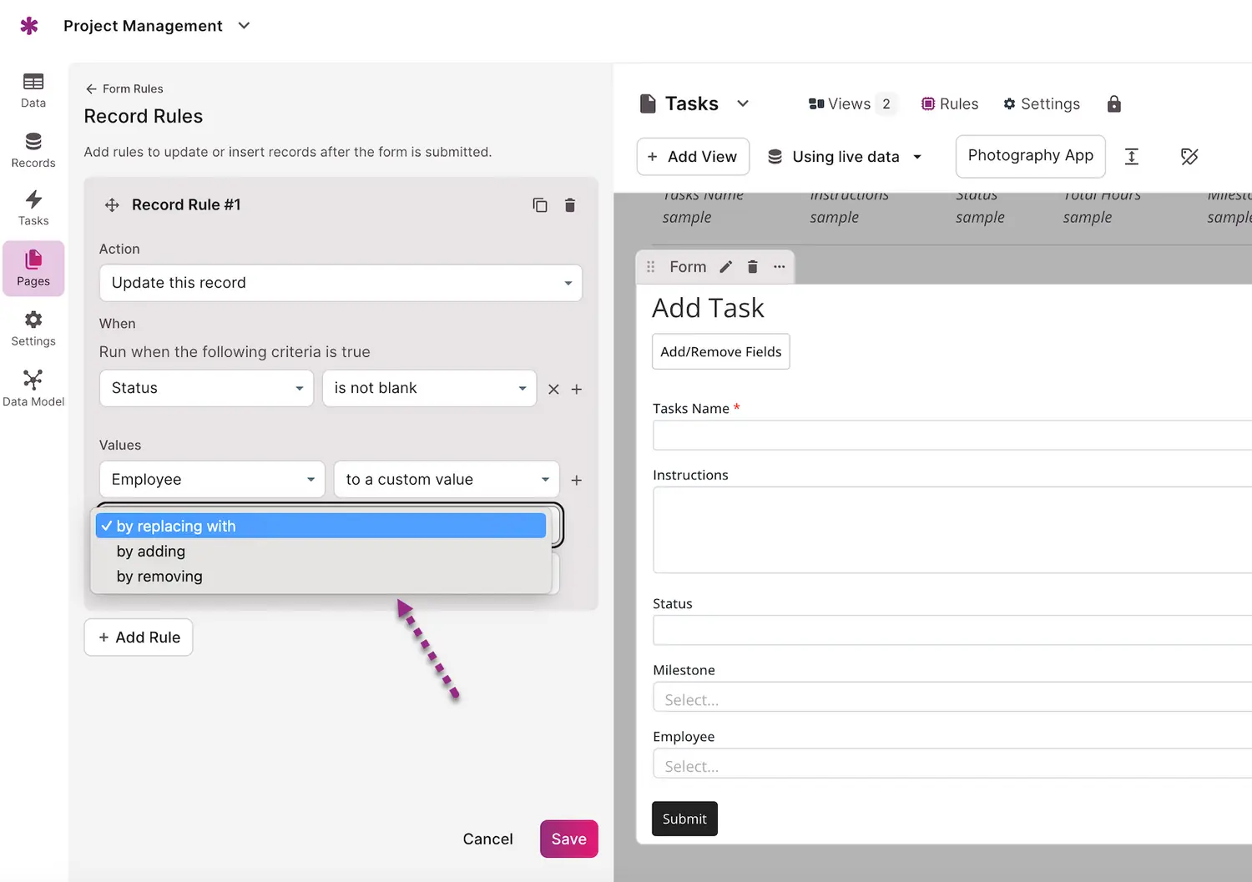Delete the Form view with trash icon

click(x=753, y=267)
